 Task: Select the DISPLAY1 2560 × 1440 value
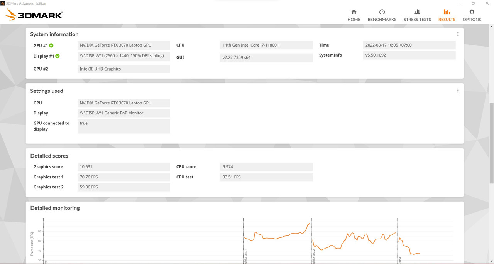tap(123, 56)
